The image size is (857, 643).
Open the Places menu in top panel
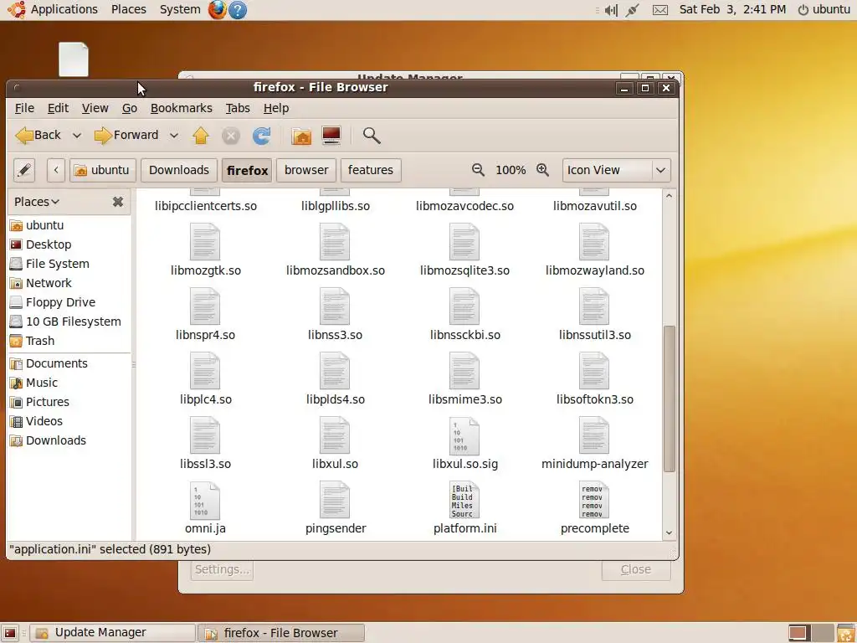click(128, 9)
